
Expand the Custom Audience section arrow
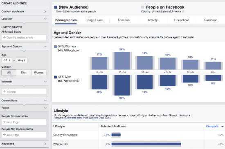pos(45,11)
